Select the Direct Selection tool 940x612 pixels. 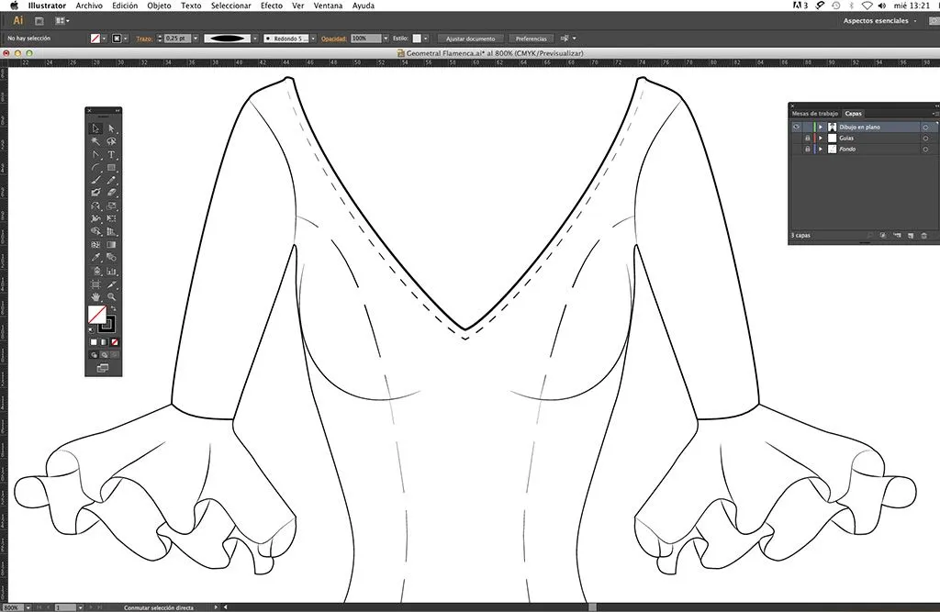tap(111, 128)
